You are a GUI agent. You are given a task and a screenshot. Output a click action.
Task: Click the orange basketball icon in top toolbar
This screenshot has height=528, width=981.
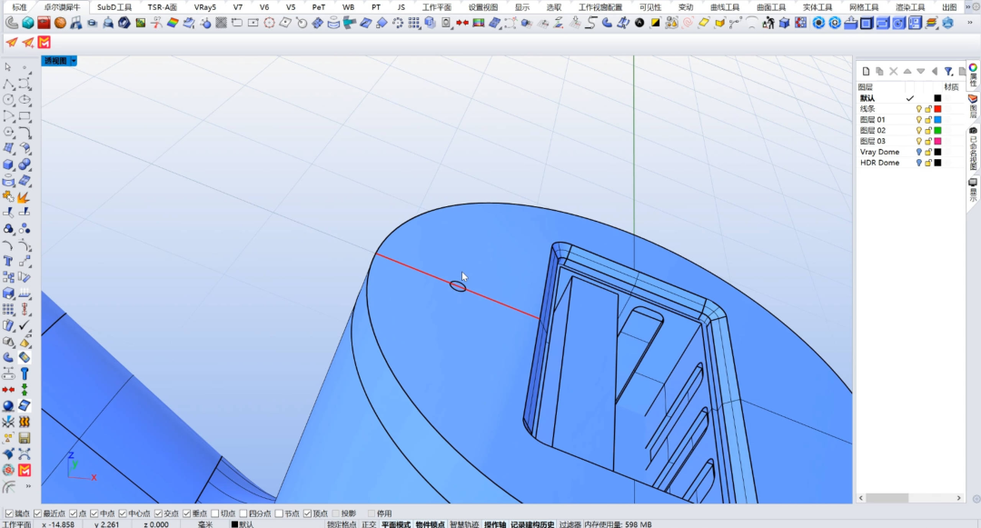coord(60,23)
